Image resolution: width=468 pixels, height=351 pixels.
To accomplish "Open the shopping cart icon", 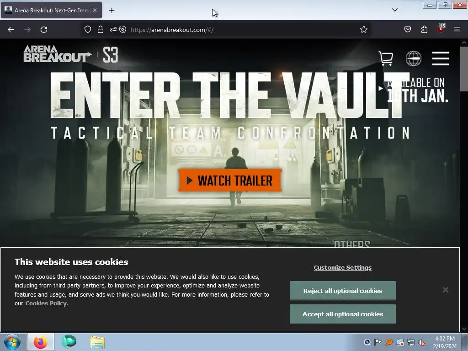I will tap(386, 58).
